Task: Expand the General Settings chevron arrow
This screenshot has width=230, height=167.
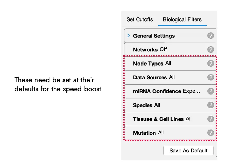Action: [129, 36]
